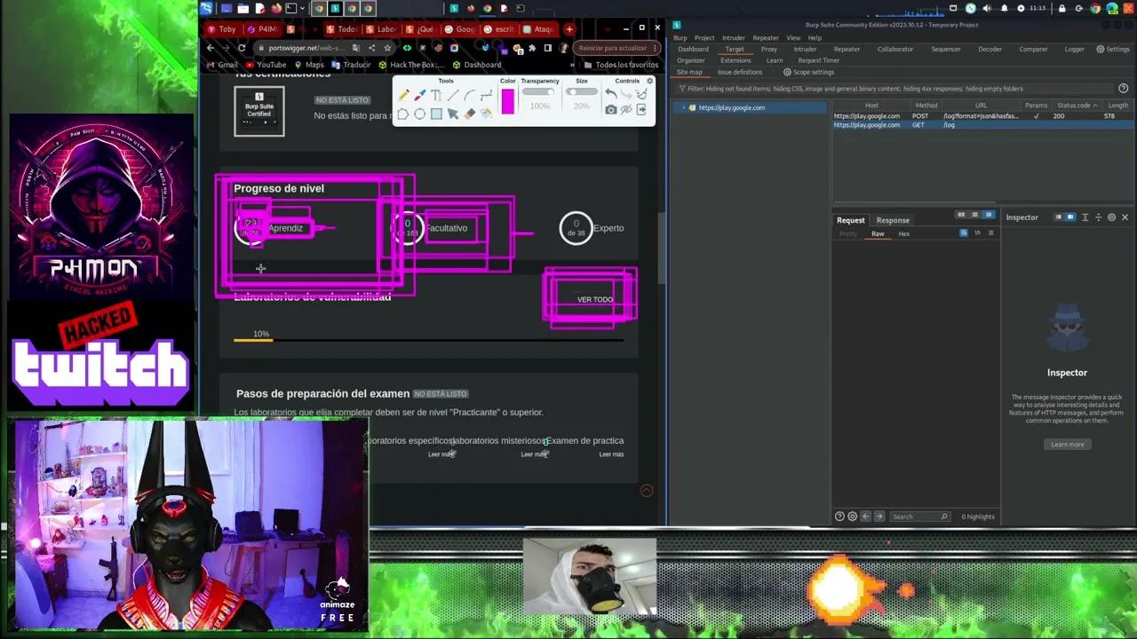The height and width of the screenshot is (639, 1137).
Task: Click the site map filter bar
Action: click(894, 89)
